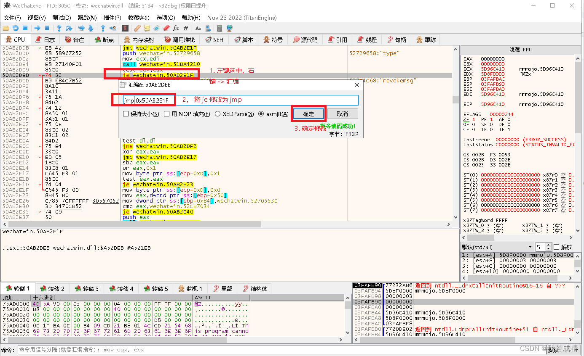Open the labels list icon
Image resolution: width=584 pixels, height=356 pixels.
tap(157, 28)
